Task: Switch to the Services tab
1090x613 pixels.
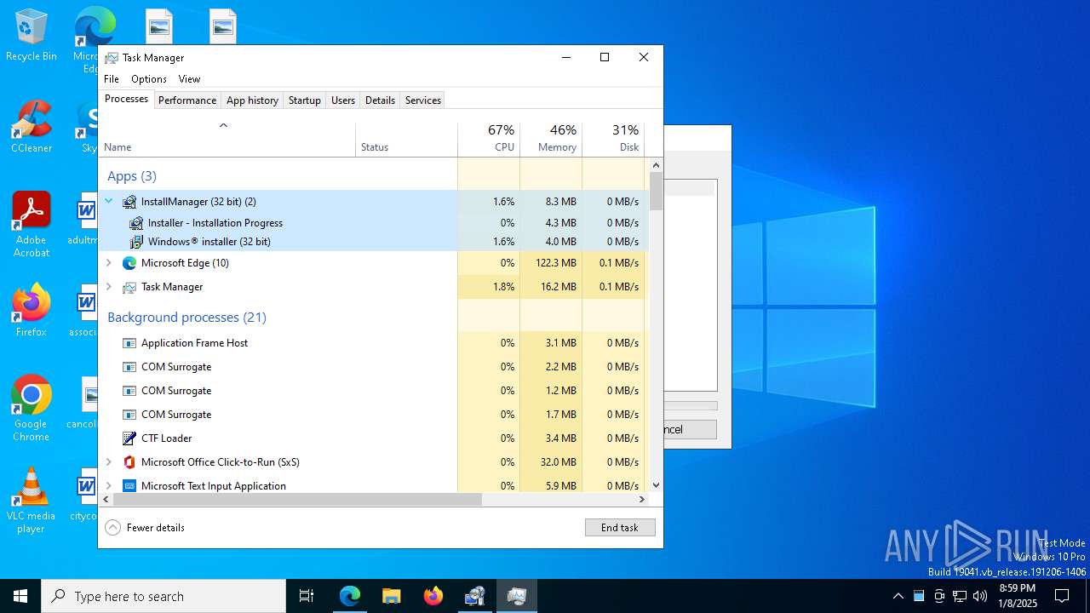Action: tap(423, 100)
